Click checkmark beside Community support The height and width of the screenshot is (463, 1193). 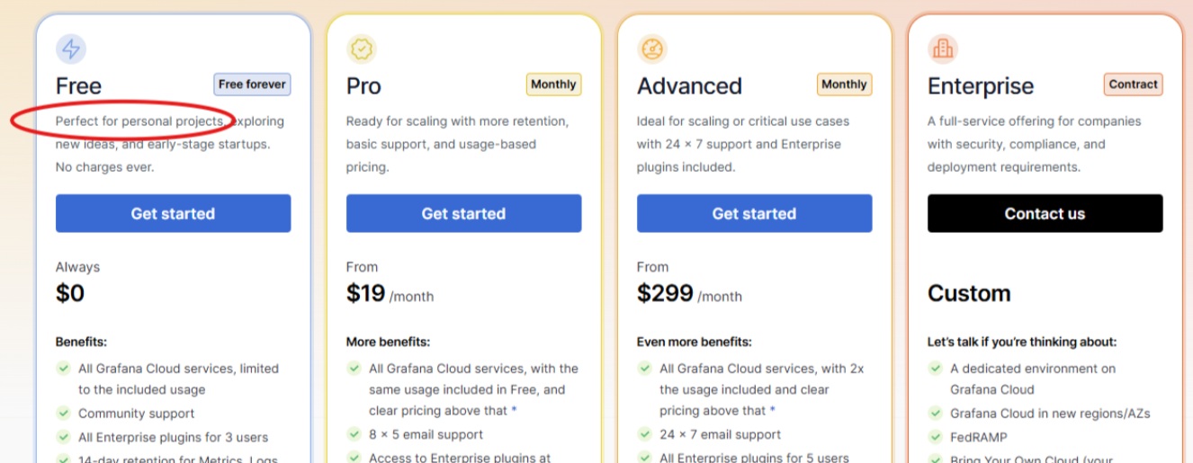tap(64, 414)
